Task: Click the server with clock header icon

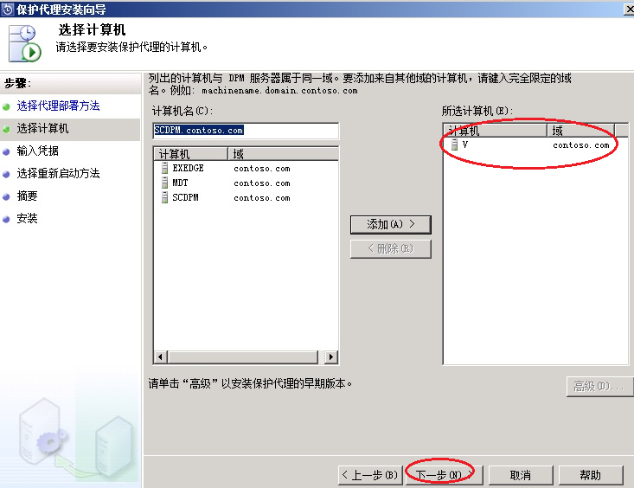Action: tap(25, 44)
